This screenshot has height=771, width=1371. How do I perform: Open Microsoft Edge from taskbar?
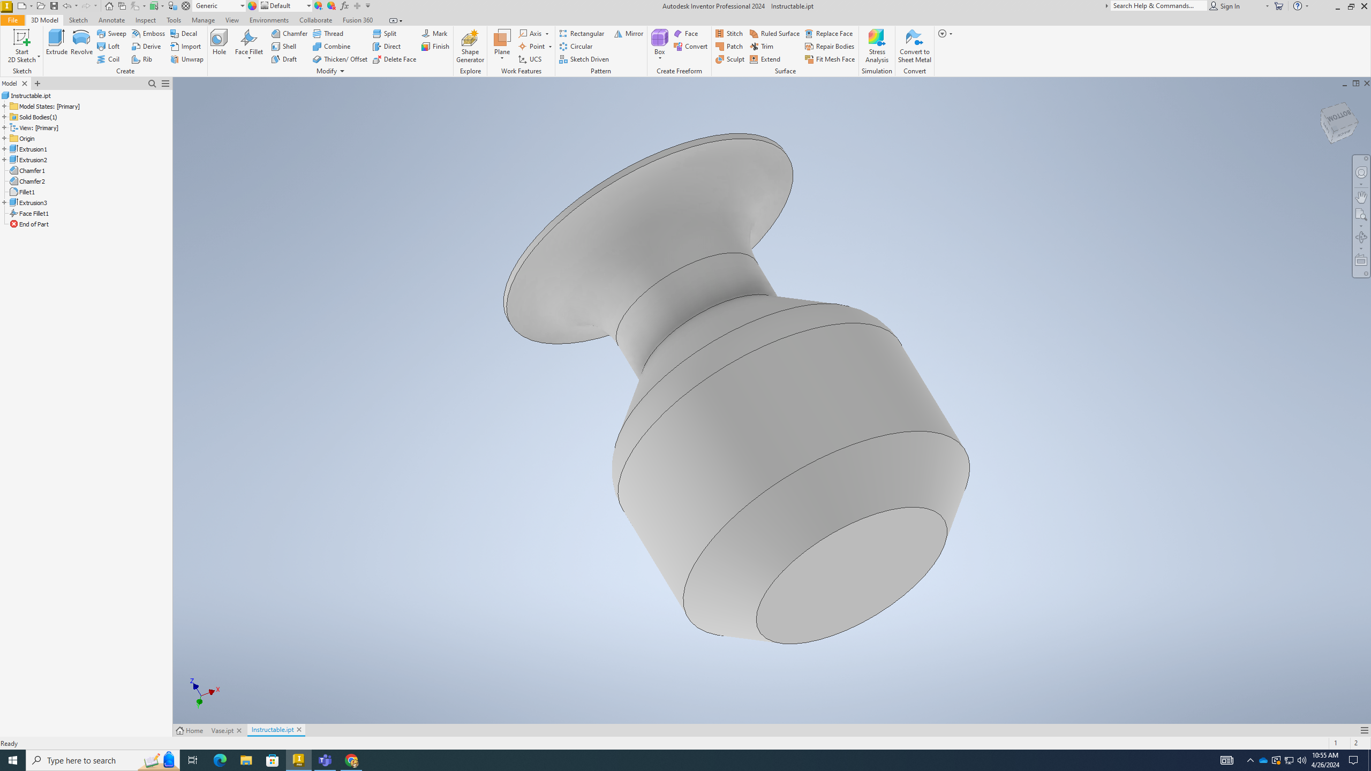220,760
